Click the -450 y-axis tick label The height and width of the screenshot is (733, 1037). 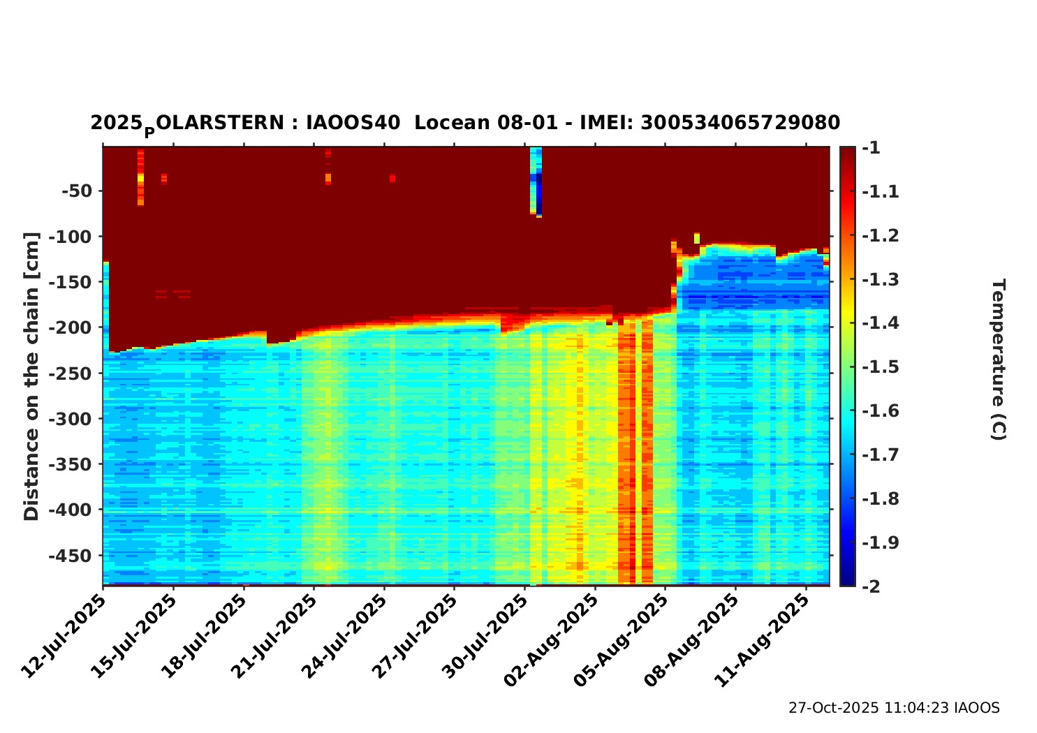tap(72, 556)
